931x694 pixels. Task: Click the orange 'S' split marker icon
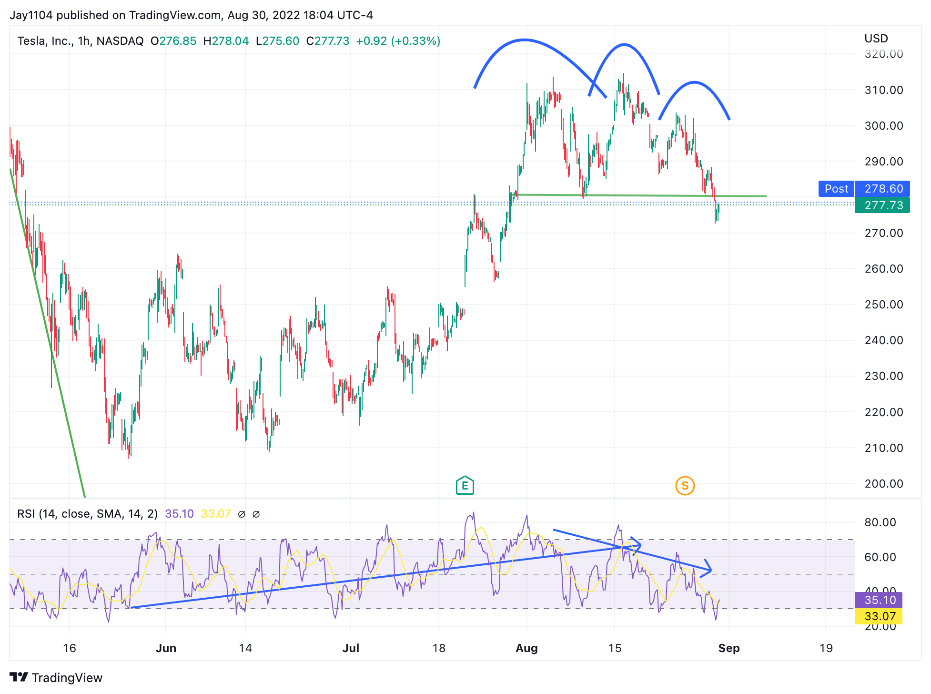(685, 486)
